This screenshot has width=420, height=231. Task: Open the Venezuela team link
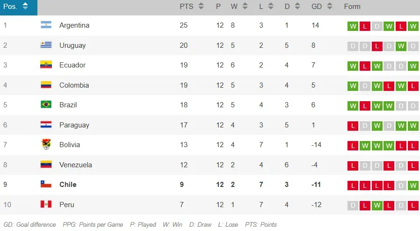[x=75, y=165]
